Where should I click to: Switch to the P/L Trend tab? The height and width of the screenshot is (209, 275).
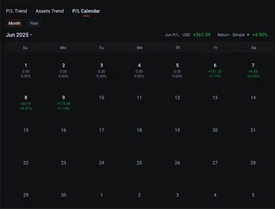pyautogui.click(x=16, y=11)
